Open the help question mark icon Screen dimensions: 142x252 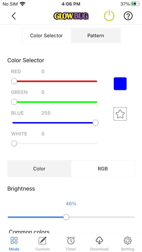click(x=128, y=16)
